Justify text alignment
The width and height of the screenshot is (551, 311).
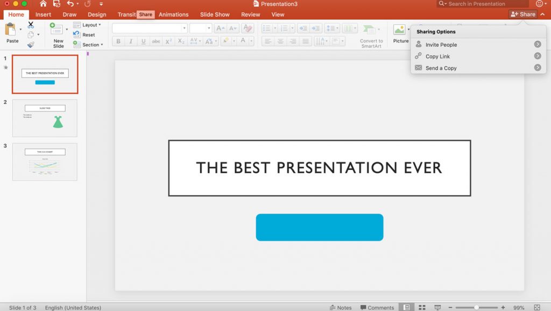(306, 41)
